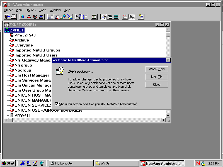Open the Help menu
This screenshot has height=167, width=223.
point(67,10)
